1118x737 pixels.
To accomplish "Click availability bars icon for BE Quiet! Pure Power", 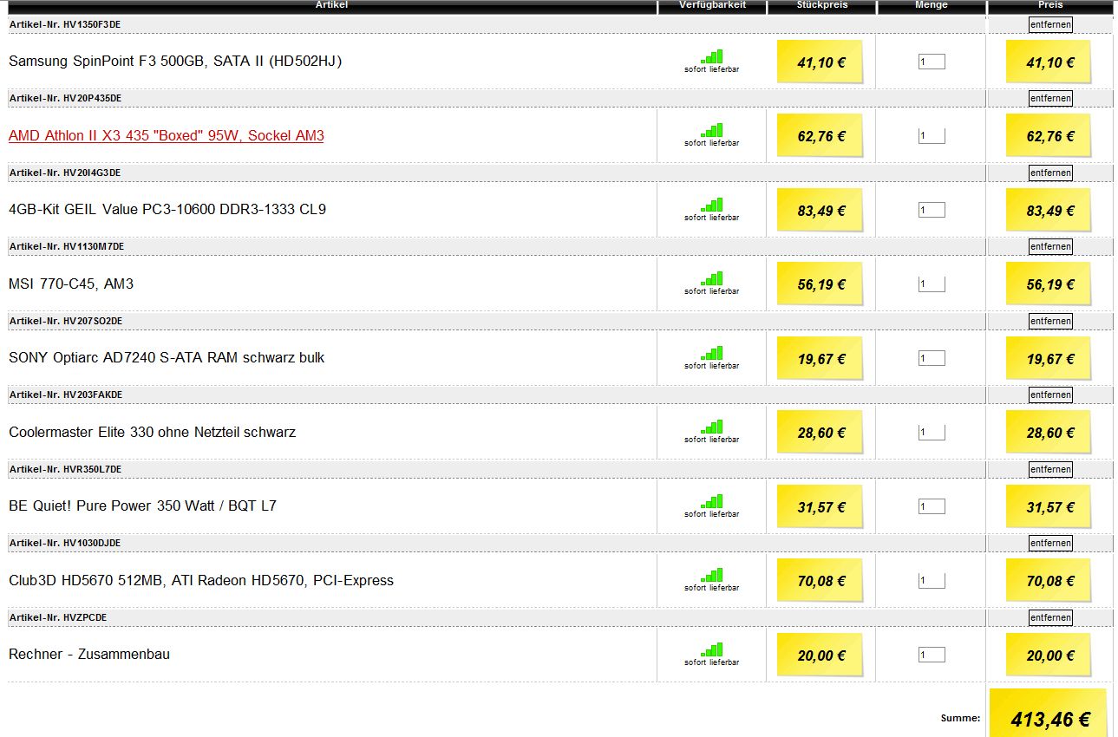I will 712,501.
